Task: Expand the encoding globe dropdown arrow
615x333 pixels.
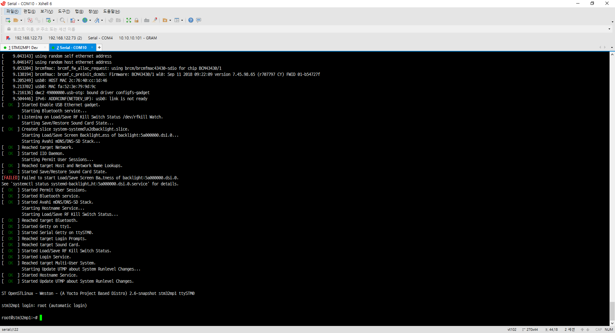Action: point(90,20)
